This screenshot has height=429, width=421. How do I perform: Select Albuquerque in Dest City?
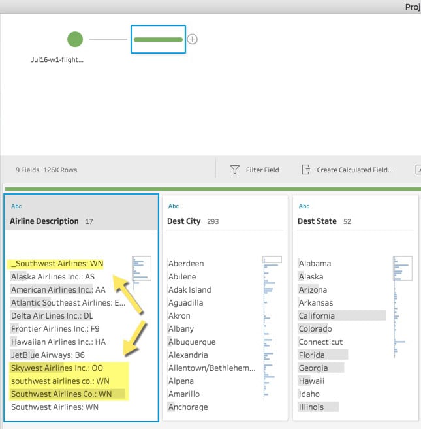tap(192, 342)
